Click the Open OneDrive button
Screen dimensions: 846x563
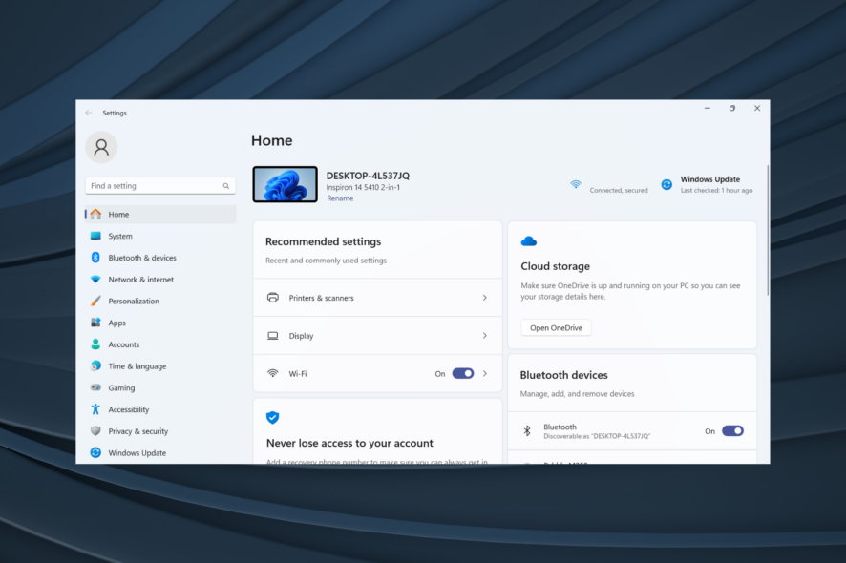coord(556,327)
